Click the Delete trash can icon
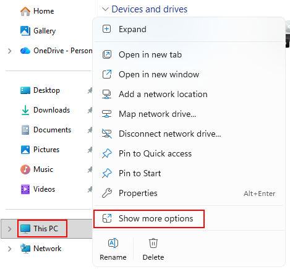The height and width of the screenshot is (269, 290). point(153,243)
